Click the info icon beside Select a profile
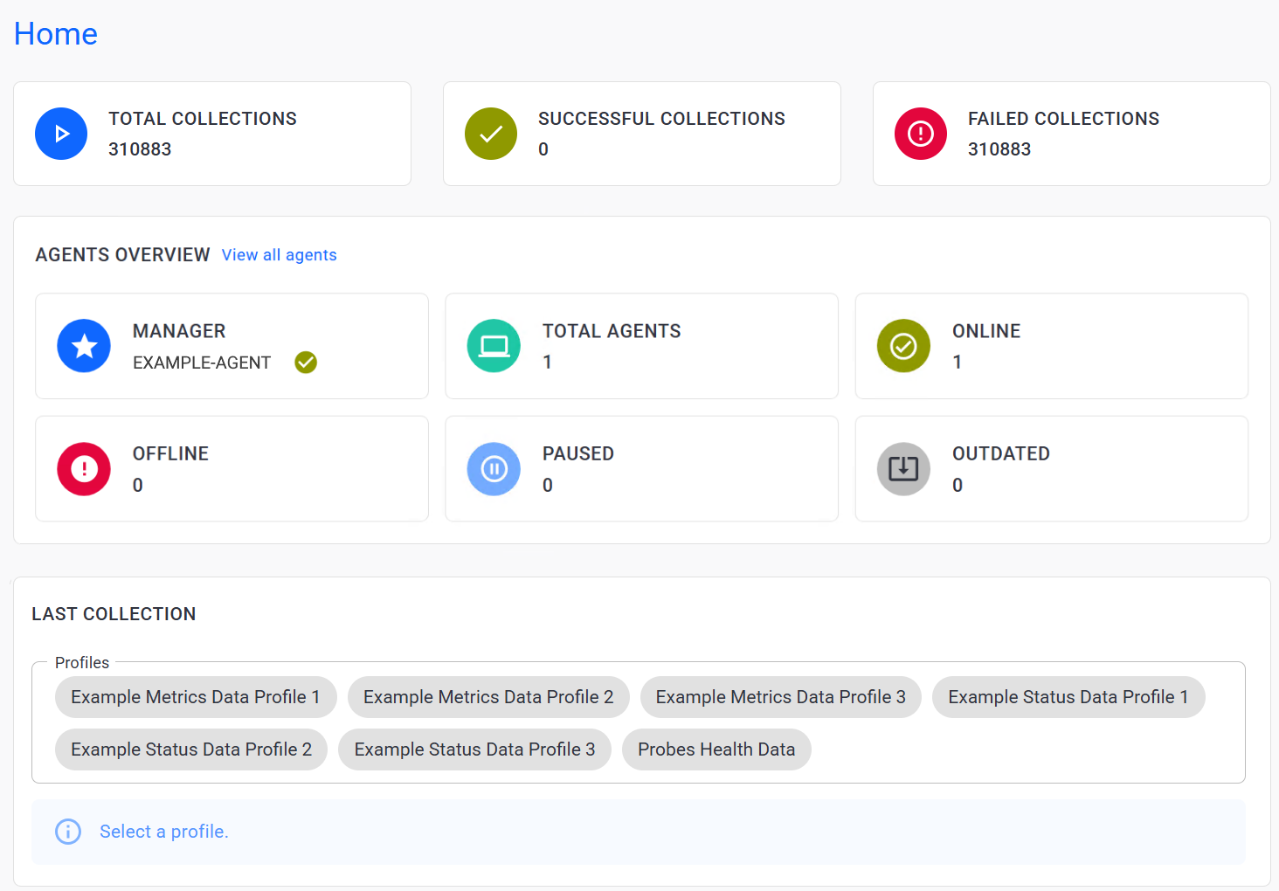This screenshot has height=891, width=1279. [x=68, y=832]
